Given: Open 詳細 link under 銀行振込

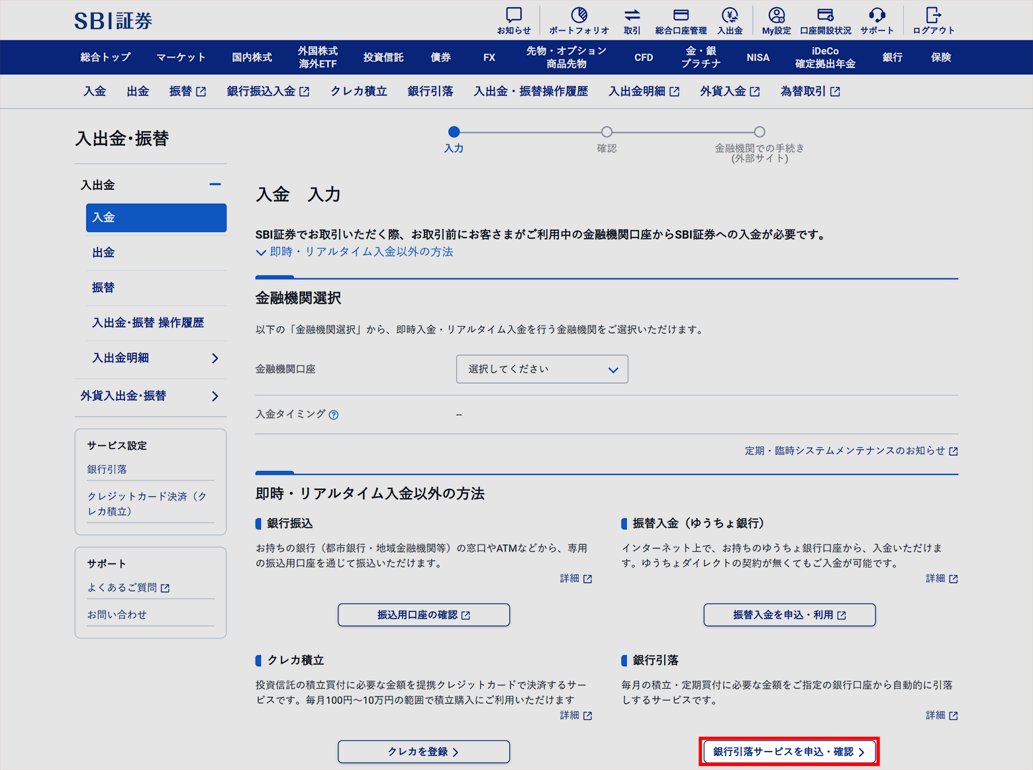Looking at the screenshot, I should point(576,578).
